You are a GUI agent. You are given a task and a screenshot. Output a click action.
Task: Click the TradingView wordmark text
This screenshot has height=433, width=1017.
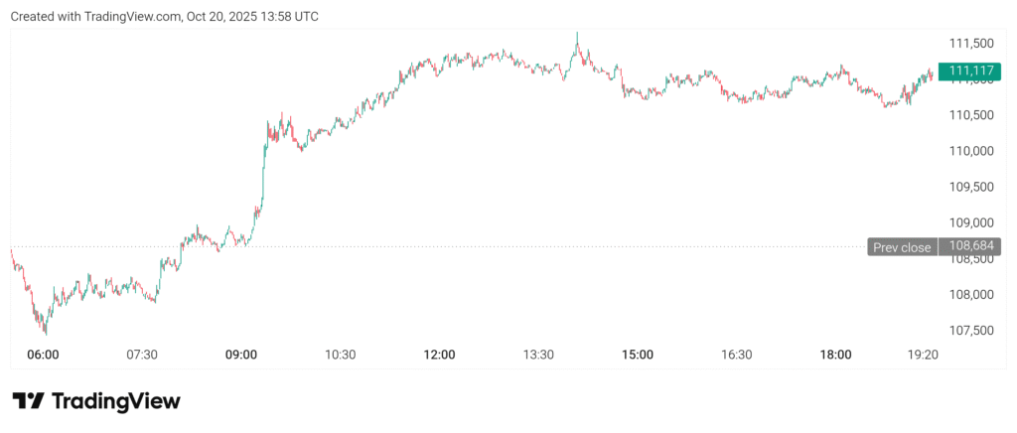(115, 401)
